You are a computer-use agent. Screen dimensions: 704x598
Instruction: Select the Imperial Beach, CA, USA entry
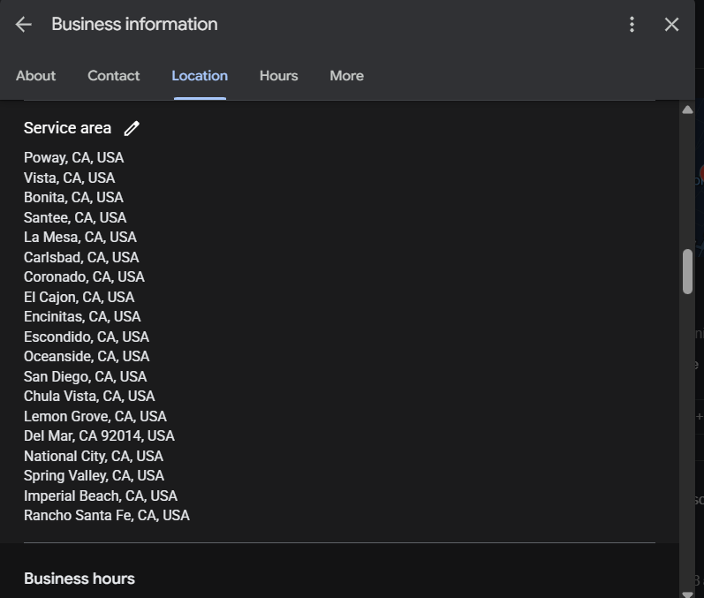[x=101, y=496]
